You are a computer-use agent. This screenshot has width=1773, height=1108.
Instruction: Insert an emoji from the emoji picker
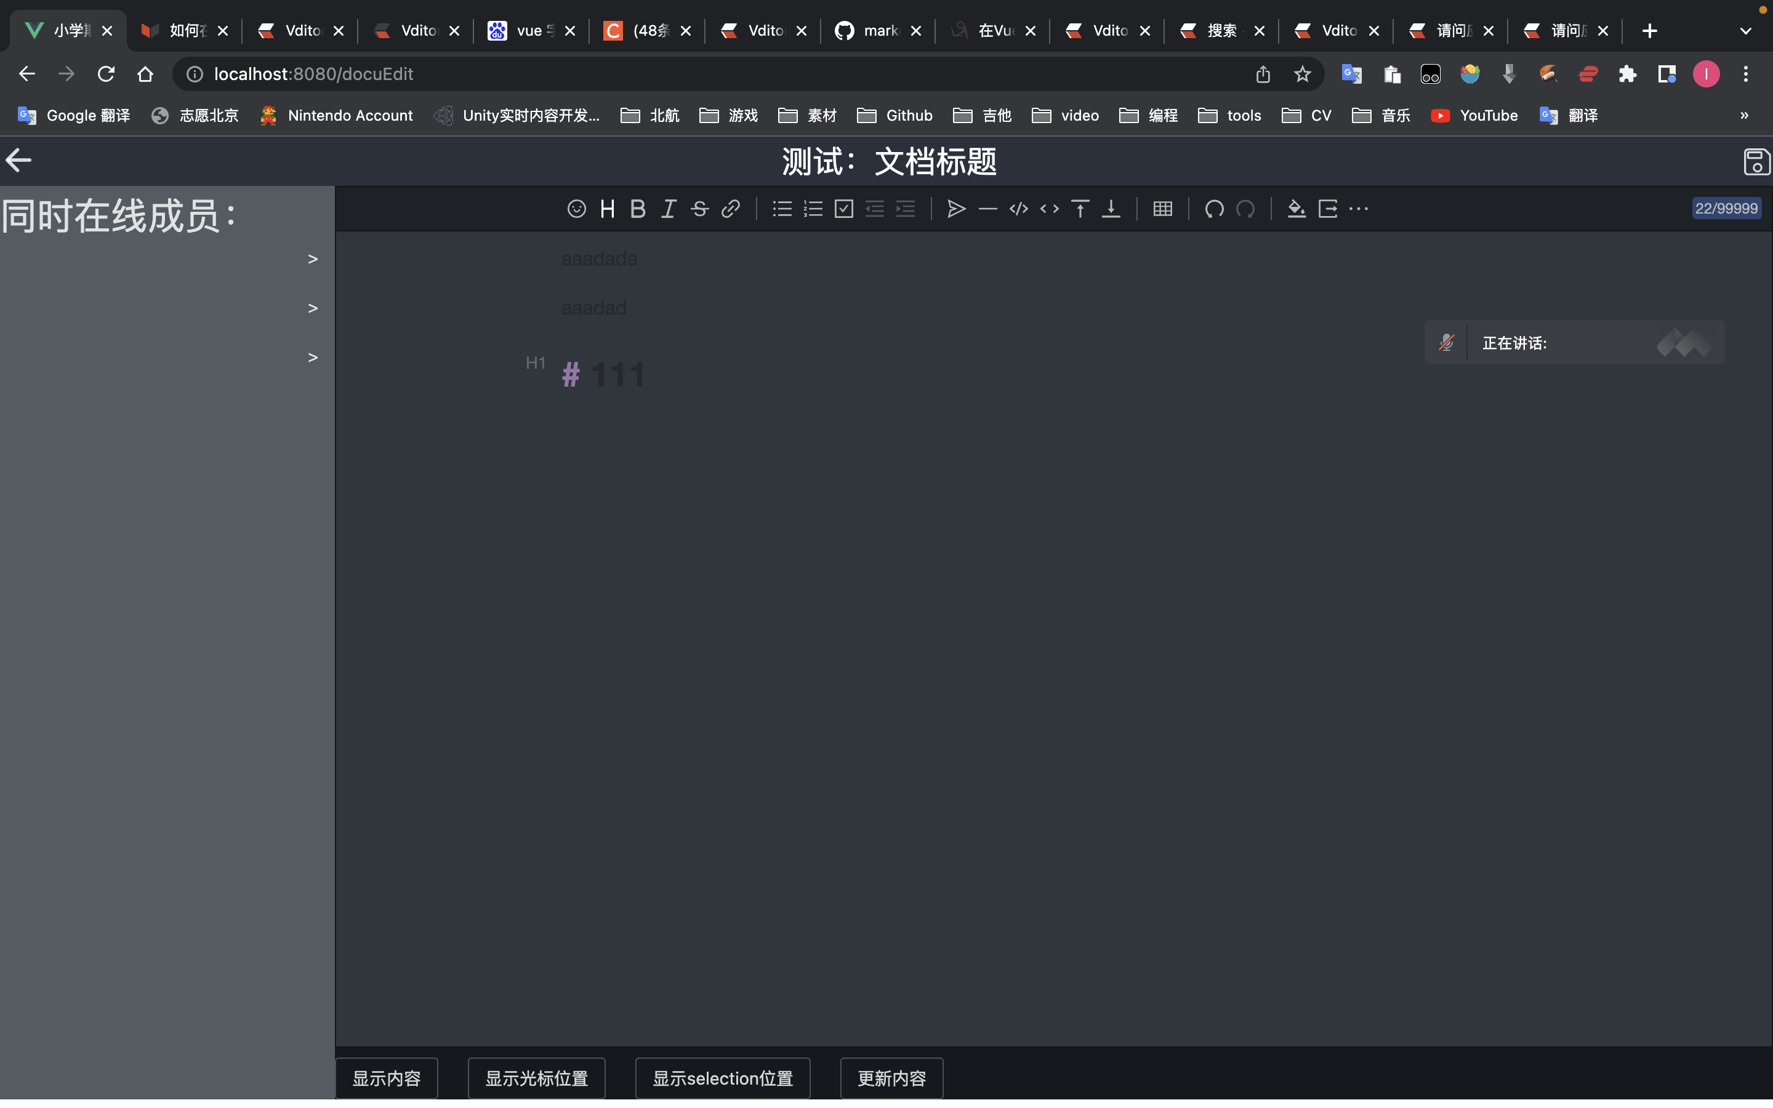[577, 209]
